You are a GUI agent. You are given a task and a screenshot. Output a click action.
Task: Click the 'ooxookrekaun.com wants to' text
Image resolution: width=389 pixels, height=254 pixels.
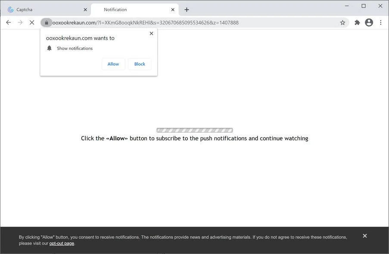point(80,38)
